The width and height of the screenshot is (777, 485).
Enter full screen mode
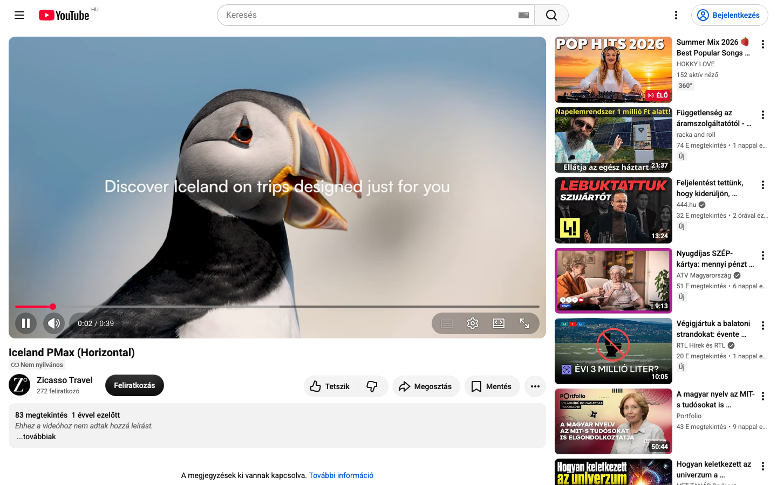[x=524, y=323]
